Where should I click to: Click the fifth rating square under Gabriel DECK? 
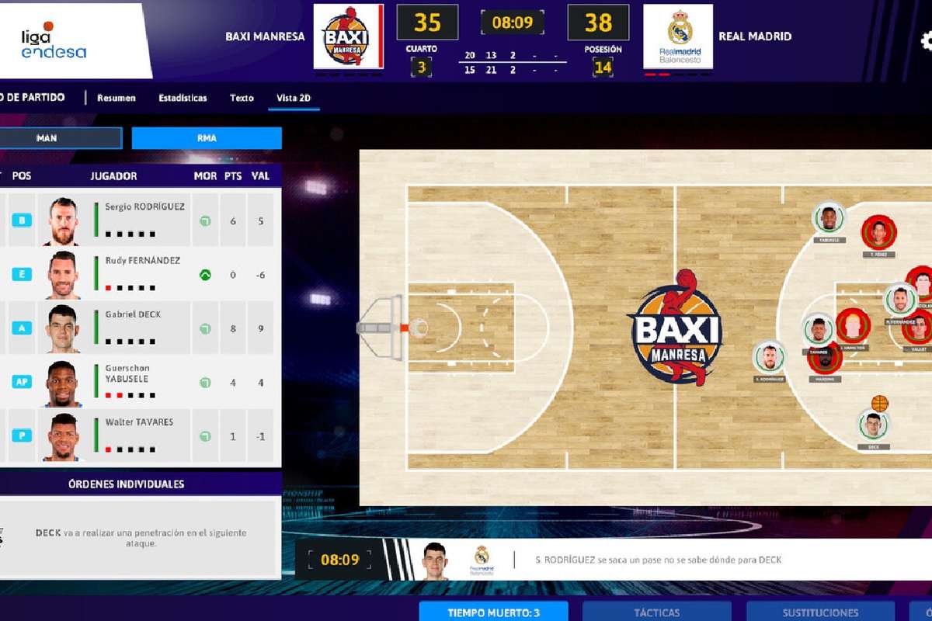[x=152, y=341]
